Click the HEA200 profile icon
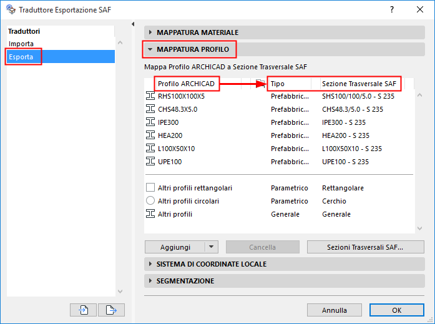Viewport: 435px width, 324px height. pos(150,135)
